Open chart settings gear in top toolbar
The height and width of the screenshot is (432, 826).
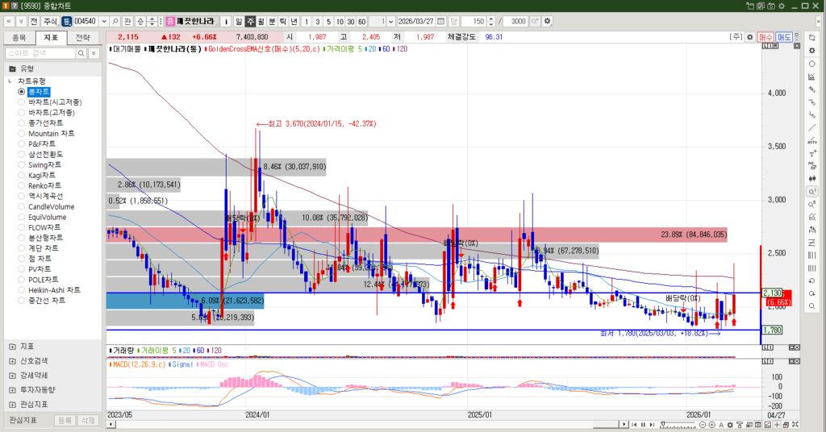[549, 21]
